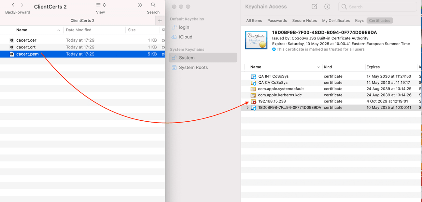The width and height of the screenshot is (422, 202).
Task: Click expiry date 10 May 2025 at 10:00:41
Action: point(389,107)
